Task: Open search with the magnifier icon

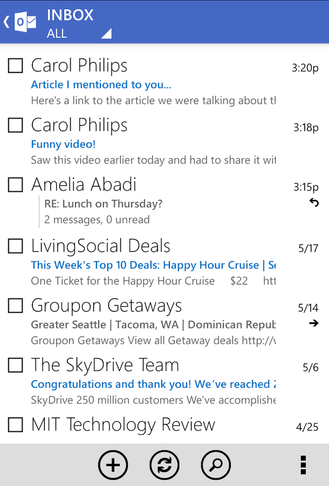Action: pyautogui.click(x=216, y=465)
